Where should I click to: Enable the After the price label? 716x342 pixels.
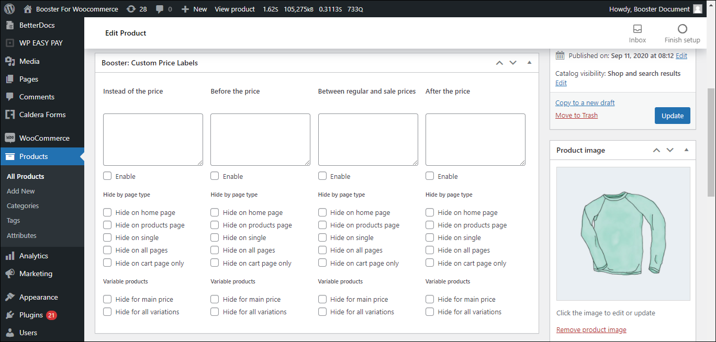[x=430, y=176]
